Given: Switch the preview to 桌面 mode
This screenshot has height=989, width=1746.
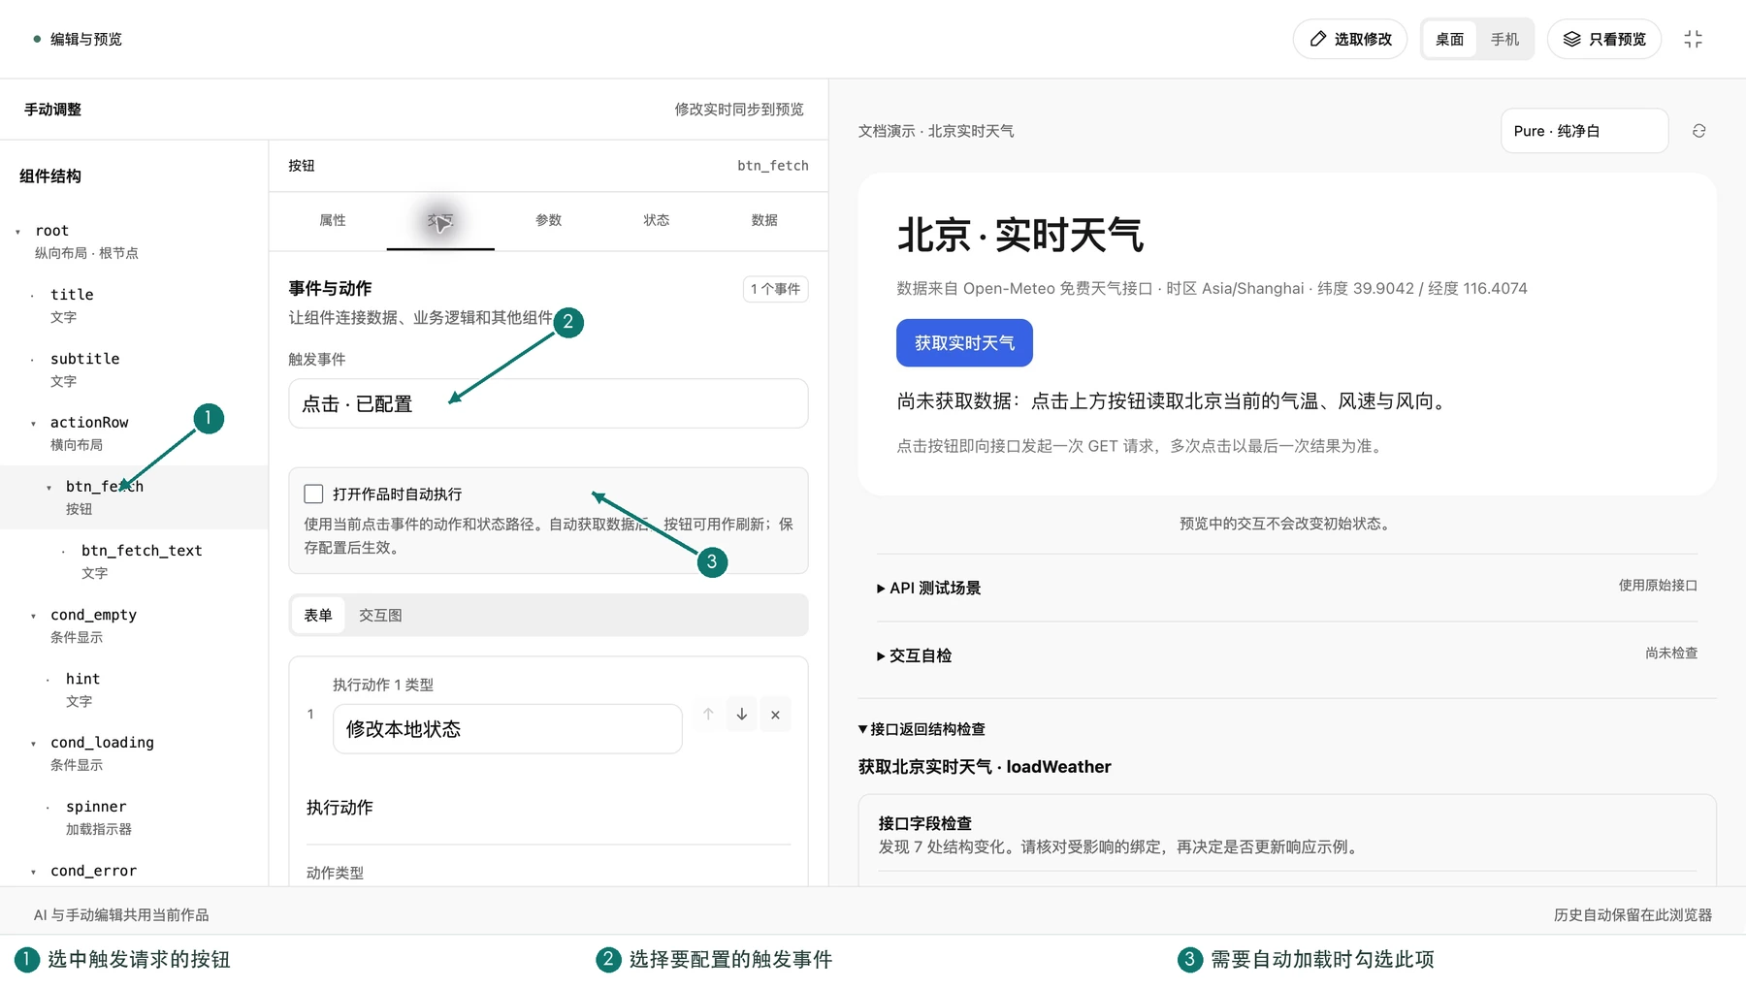Looking at the screenshot, I should pos(1450,39).
